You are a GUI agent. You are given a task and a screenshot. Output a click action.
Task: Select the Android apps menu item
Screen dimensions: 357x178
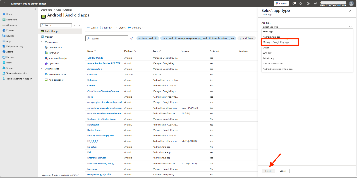point(60,31)
